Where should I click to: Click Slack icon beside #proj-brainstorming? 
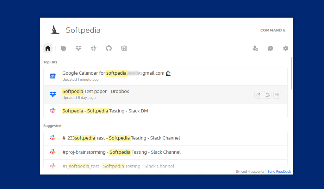tap(53, 152)
